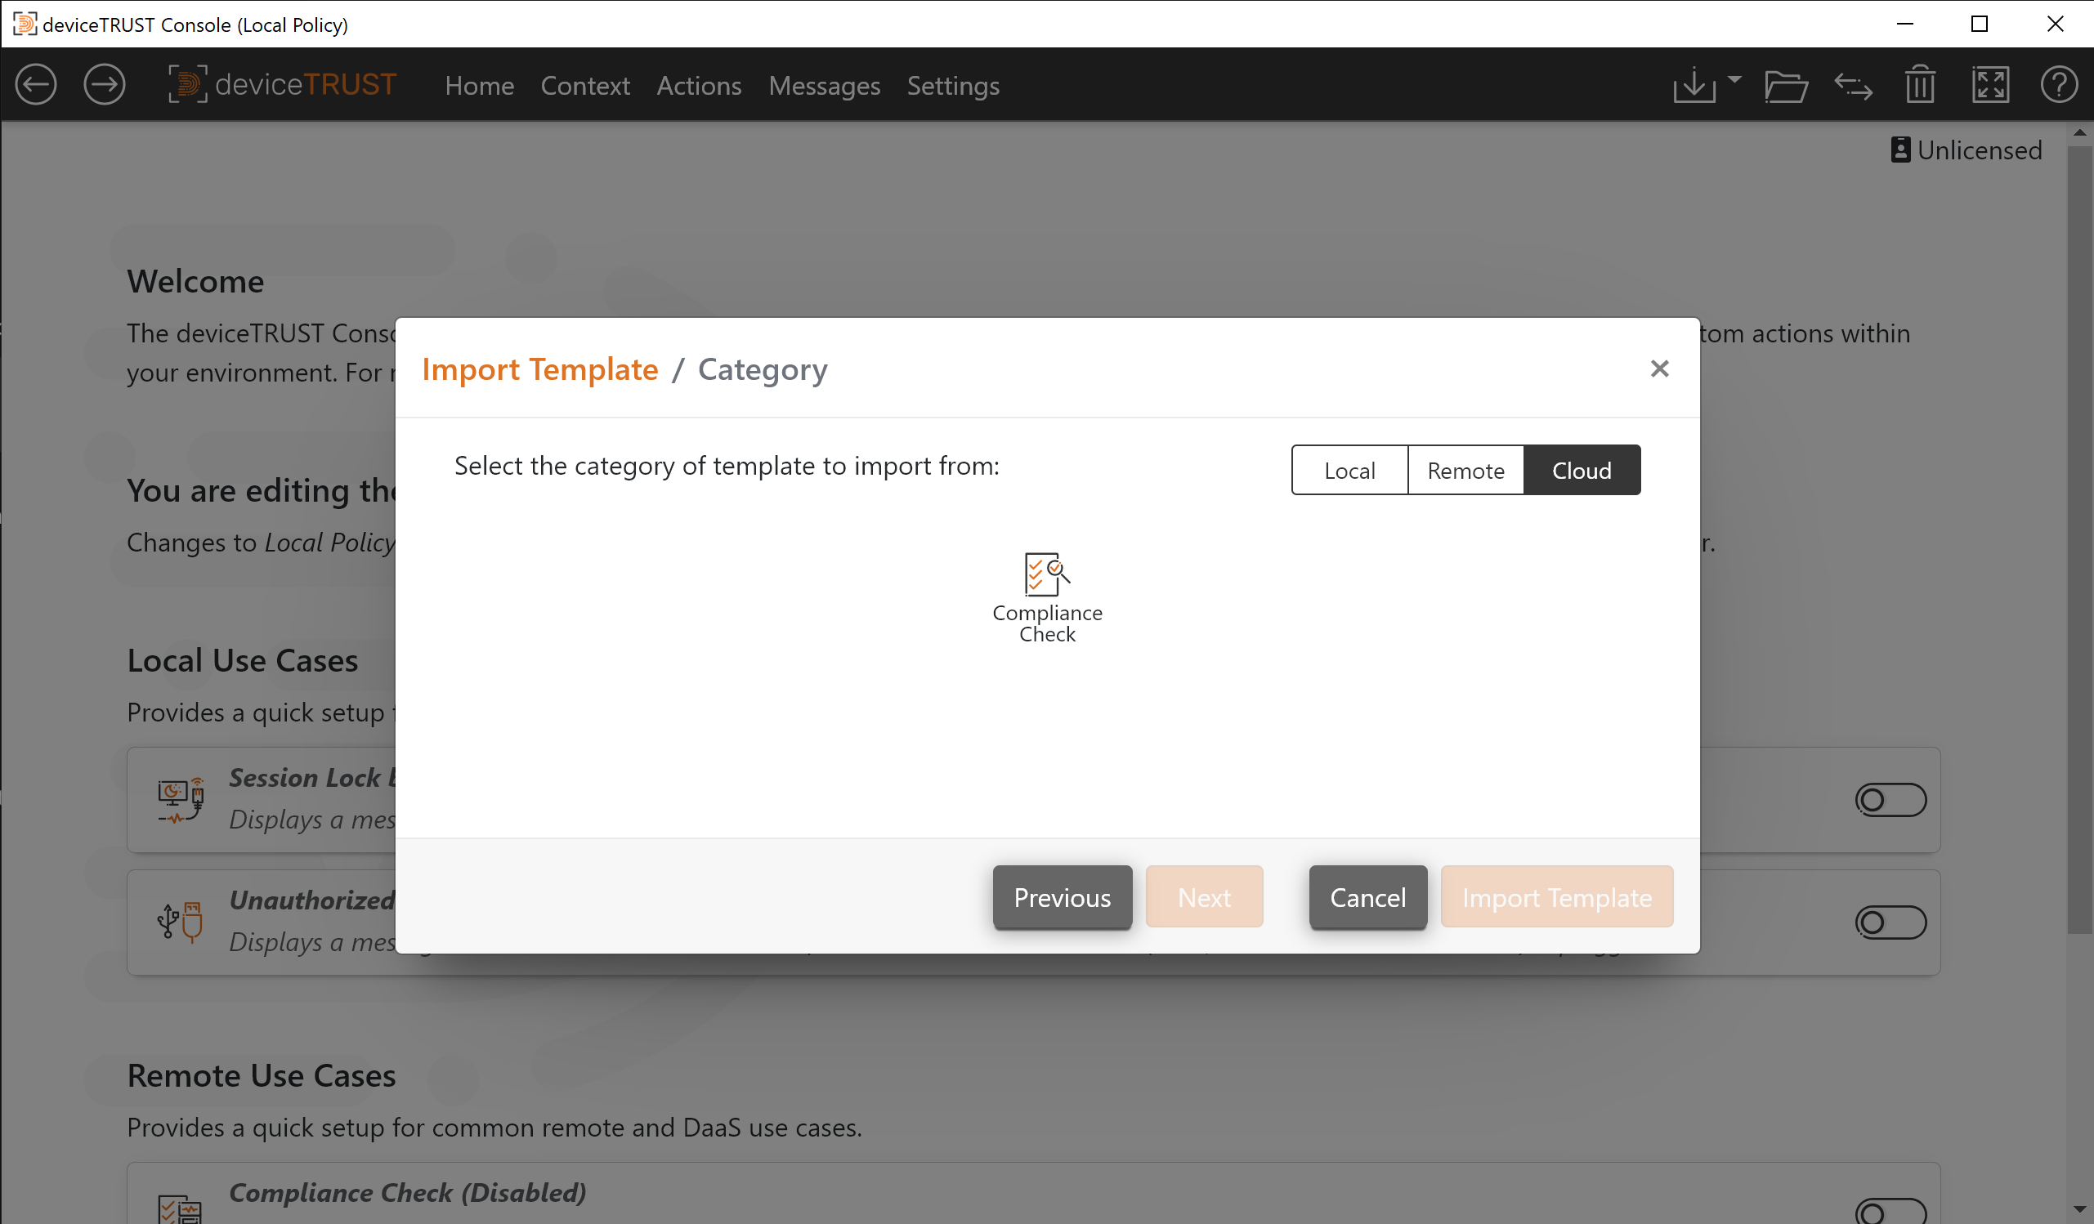2094x1224 pixels.
Task: Open the folder icon in toolbar
Action: pos(1786,85)
